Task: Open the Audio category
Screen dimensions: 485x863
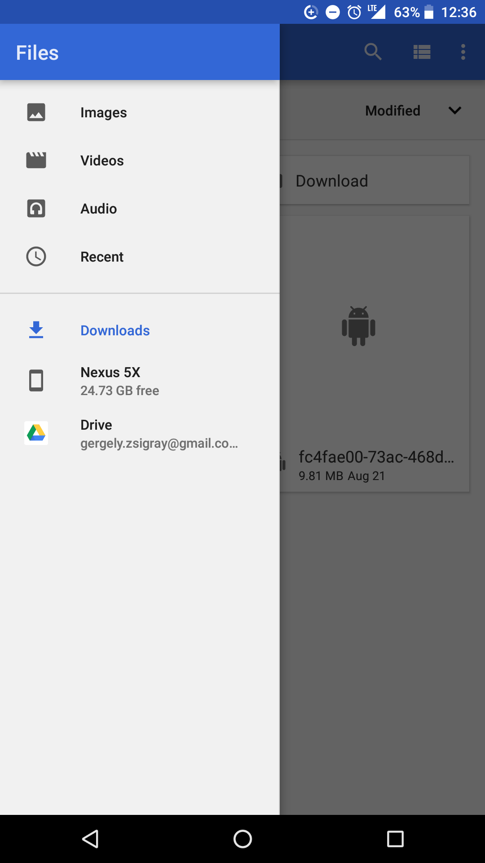Action: [x=140, y=209]
